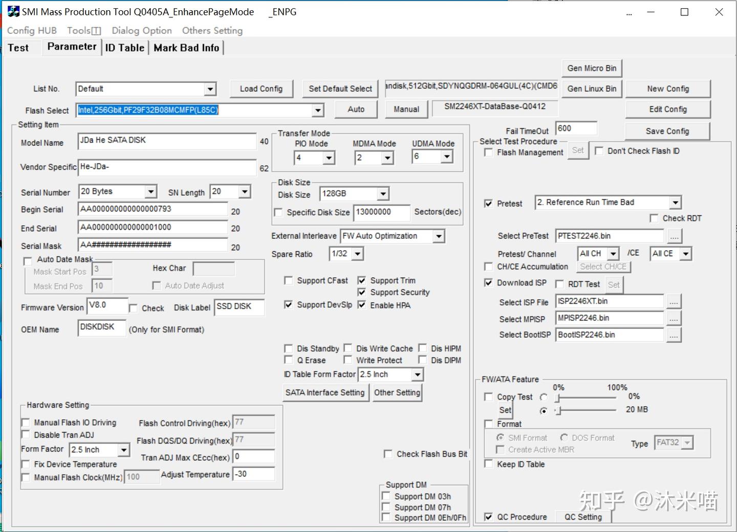The width and height of the screenshot is (737, 532).
Task: Open the Config HUB menu
Action: point(32,30)
